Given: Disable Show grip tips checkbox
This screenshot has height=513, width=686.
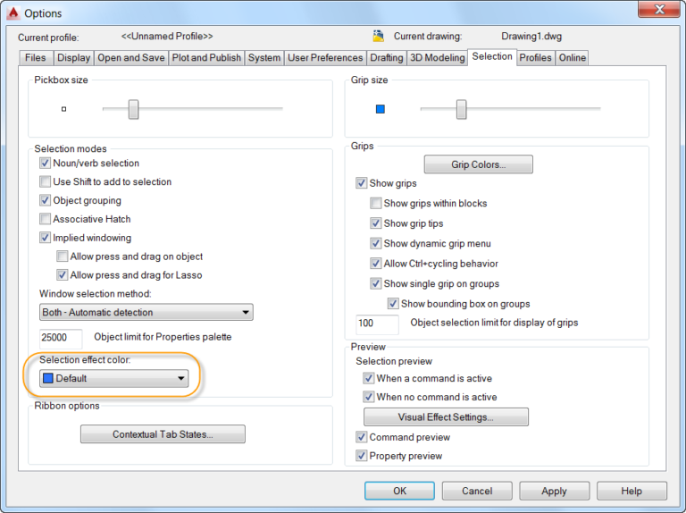Looking at the screenshot, I should pos(376,223).
